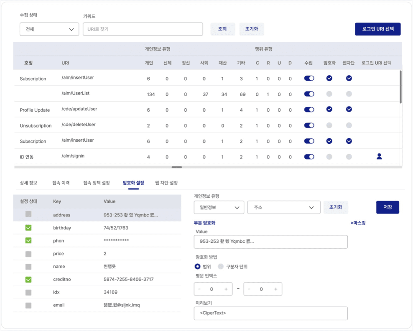Click gray web block circle in /cde/deleteUser row
Viewport: 413px width, 331px height.
click(x=349, y=125)
